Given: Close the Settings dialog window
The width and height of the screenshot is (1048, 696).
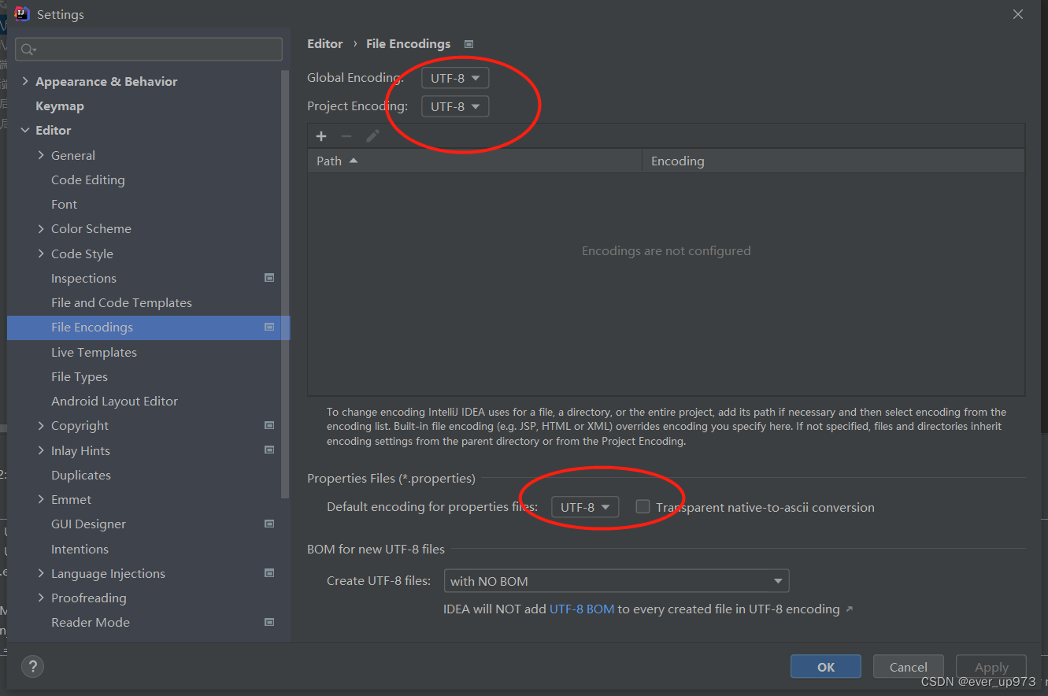Looking at the screenshot, I should point(1018,14).
